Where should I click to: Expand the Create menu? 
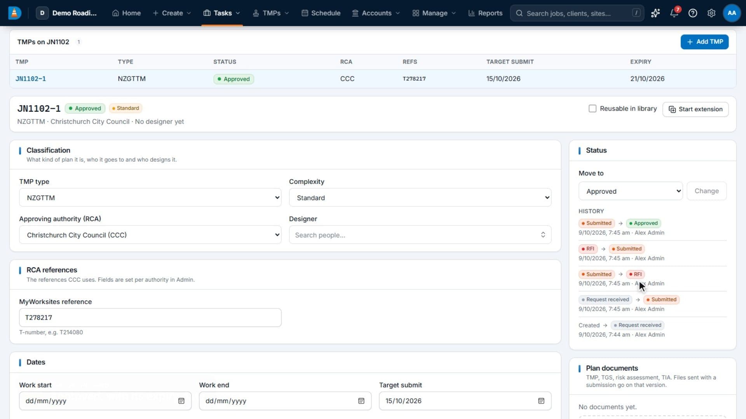click(172, 13)
